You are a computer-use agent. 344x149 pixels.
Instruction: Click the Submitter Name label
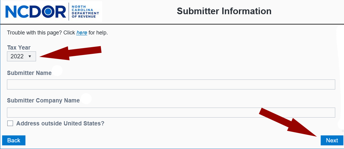click(x=29, y=73)
